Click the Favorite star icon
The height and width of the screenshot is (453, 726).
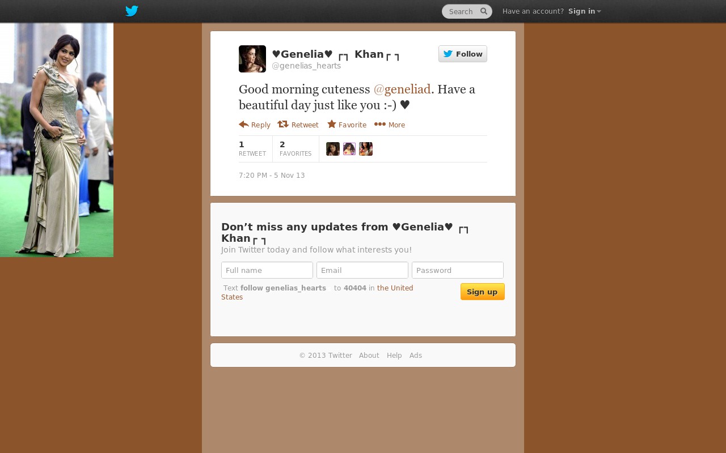332,124
